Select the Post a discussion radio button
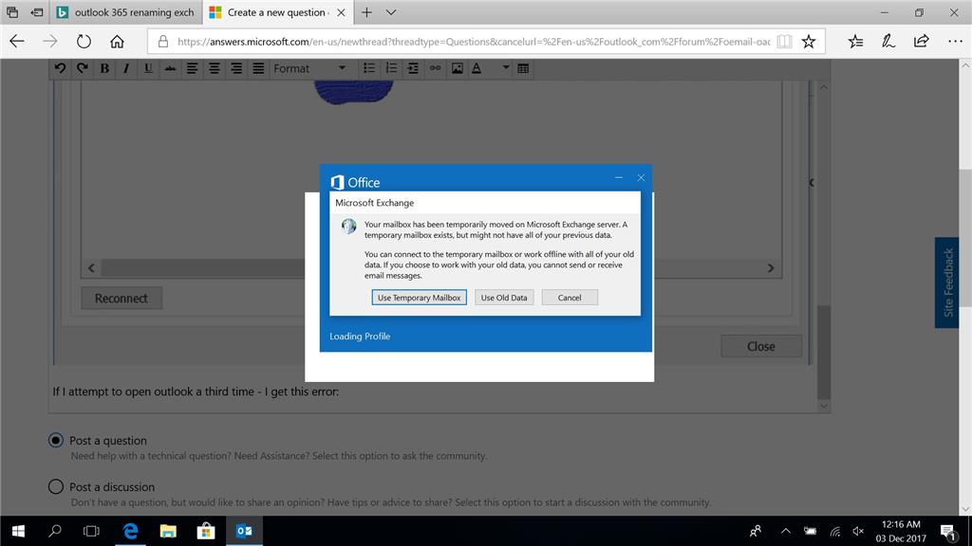The image size is (972, 546). (56, 486)
